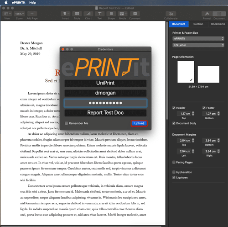Click the Upload button

coord(139,123)
